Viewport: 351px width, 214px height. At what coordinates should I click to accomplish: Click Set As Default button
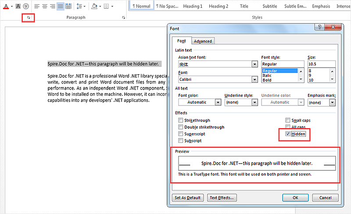click(x=188, y=198)
